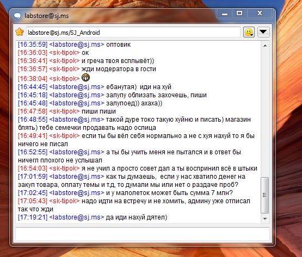Minimize the labstore@sj.ms chat window
The height and width of the screenshot is (257, 302).
(224, 14)
